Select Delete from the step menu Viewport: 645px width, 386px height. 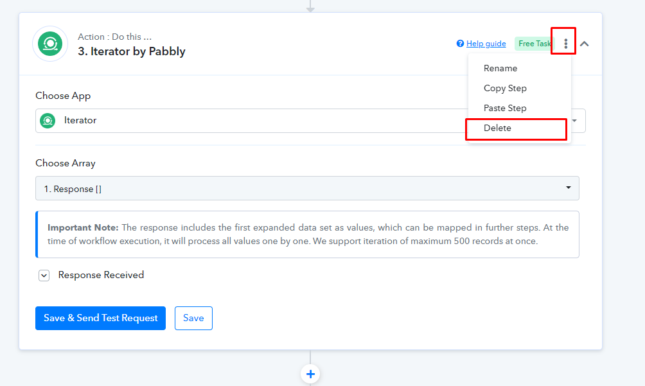[x=497, y=128]
